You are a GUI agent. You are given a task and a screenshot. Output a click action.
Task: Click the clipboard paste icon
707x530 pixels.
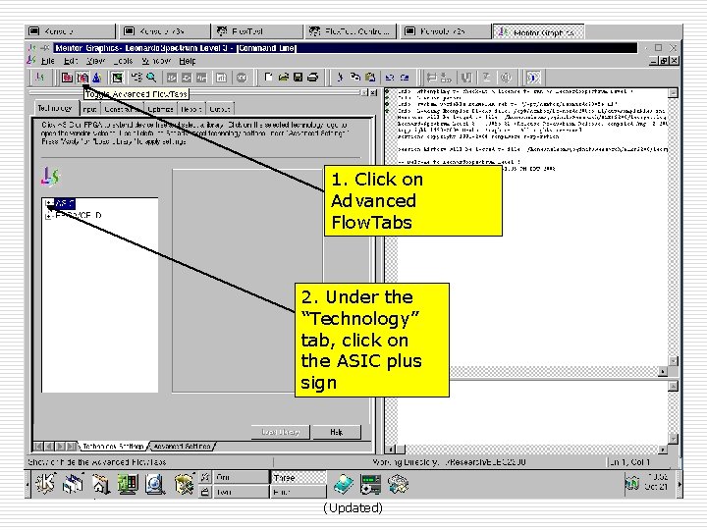(370, 78)
